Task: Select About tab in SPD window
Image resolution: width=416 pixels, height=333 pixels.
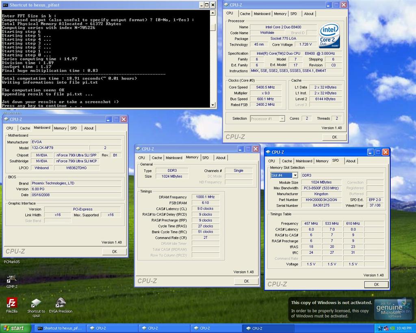Action: [351, 161]
